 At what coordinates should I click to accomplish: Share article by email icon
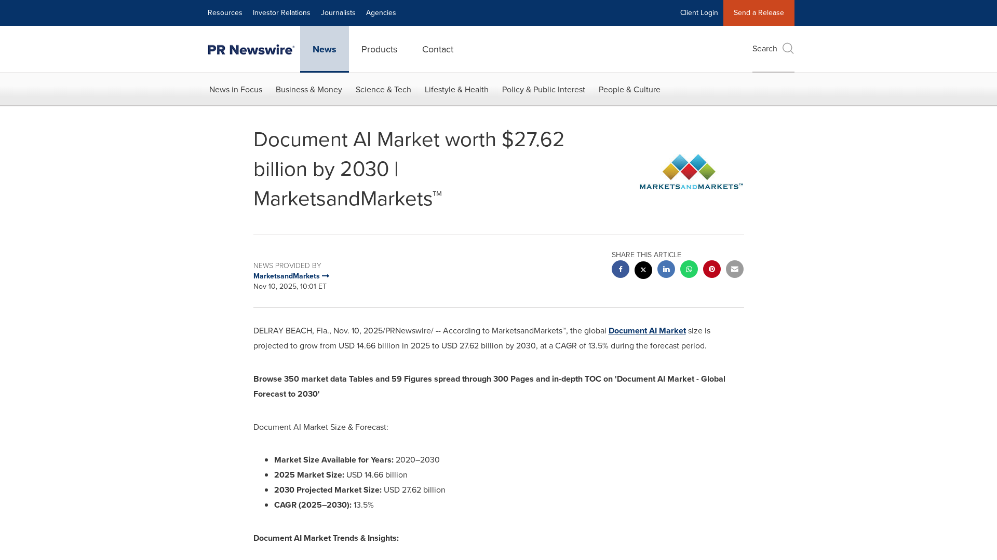point(734,269)
